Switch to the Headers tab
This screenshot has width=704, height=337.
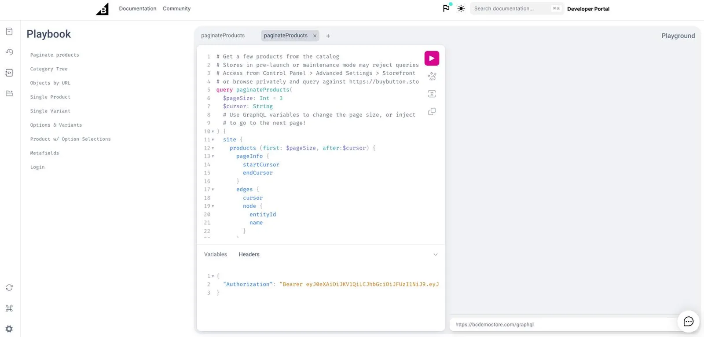[249, 254]
